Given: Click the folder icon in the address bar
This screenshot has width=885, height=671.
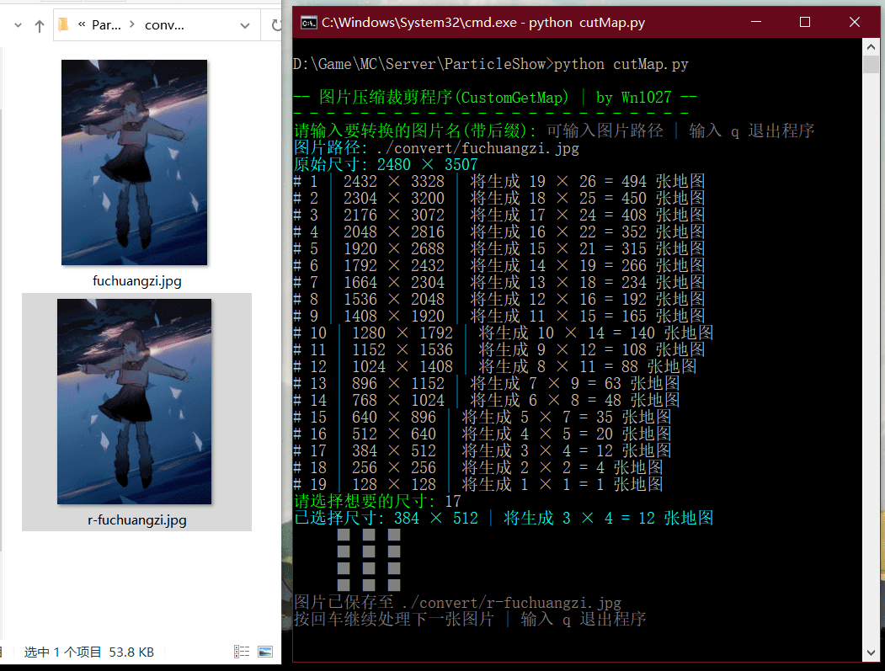Looking at the screenshot, I should (x=64, y=24).
